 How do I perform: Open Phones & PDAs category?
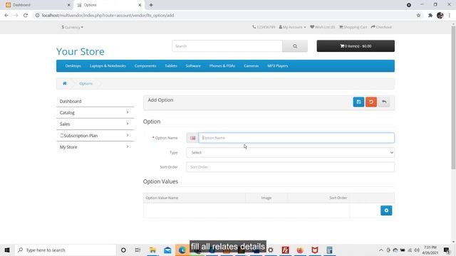click(222, 66)
